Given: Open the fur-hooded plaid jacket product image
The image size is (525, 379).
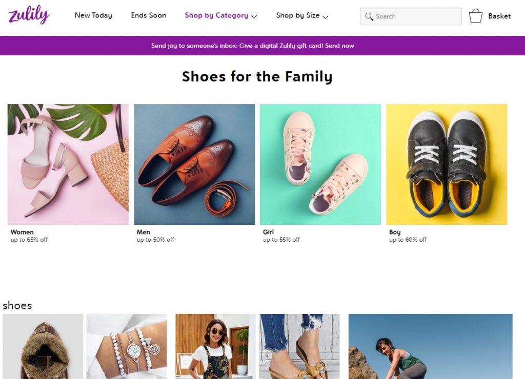Looking at the screenshot, I should pyautogui.click(x=43, y=346).
